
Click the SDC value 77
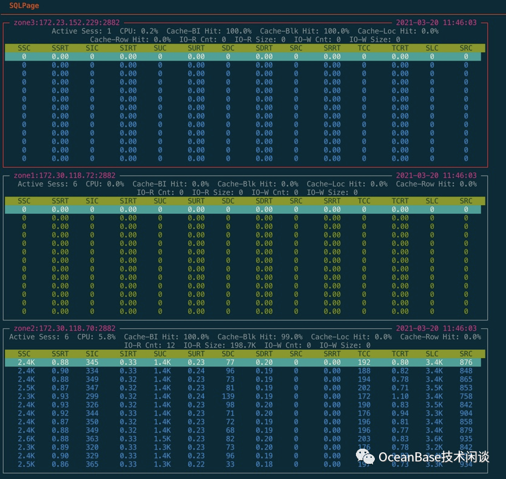230,362
